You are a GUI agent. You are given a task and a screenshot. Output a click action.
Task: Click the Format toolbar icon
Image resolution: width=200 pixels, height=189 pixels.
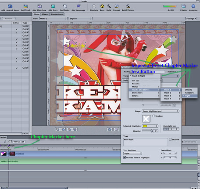point(117,6)
